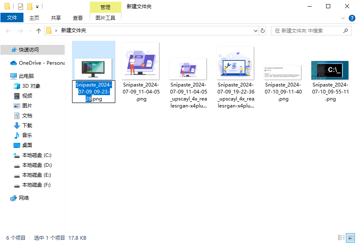Open 本地磁盘 (D:) drive
Screen dimensions: 357x243
click(33, 165)
